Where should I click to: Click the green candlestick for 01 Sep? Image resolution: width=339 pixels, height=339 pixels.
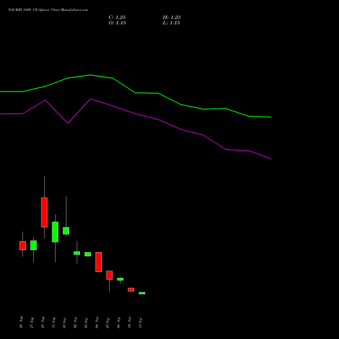[x=66, y=231]
